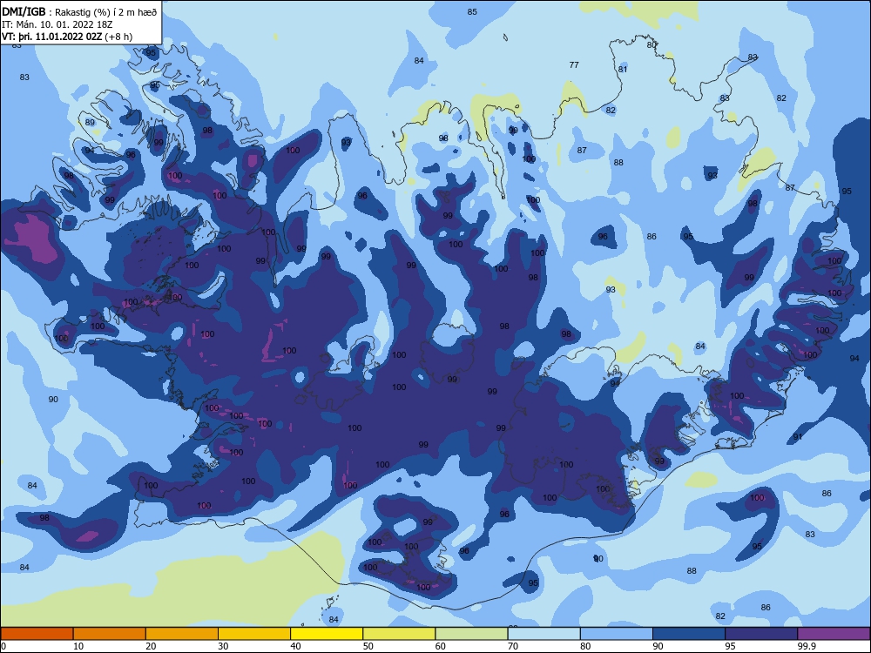This screenshot has width=871, height=653.
Task: Click the 'VT: þri. 11.01.2022 02Z (+8 h)' line
Action: coord(67,37)
